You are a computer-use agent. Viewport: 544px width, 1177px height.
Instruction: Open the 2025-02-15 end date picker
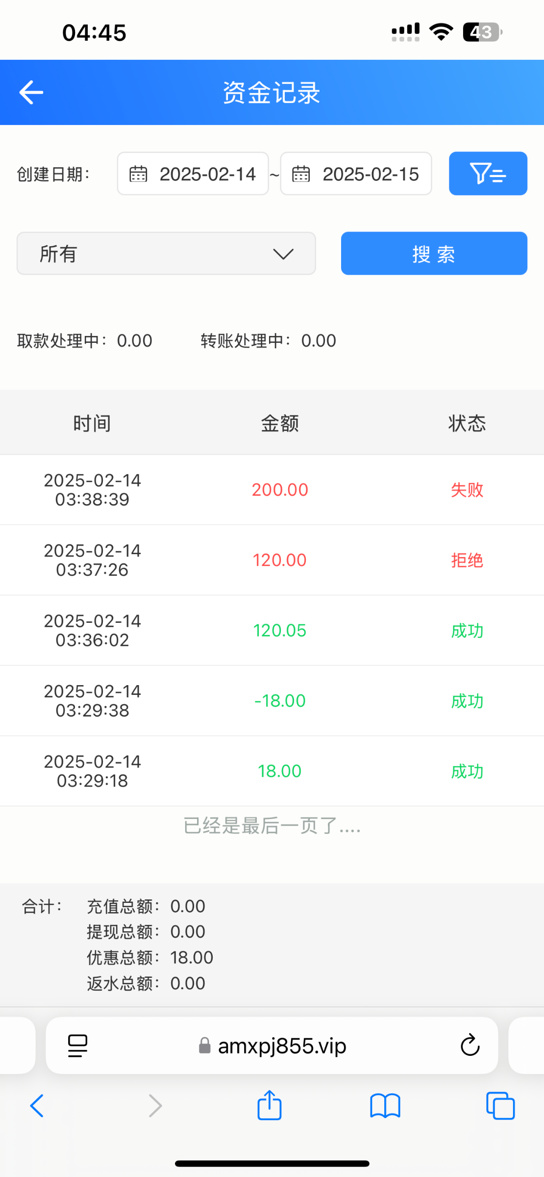click(x=371, y=174)
